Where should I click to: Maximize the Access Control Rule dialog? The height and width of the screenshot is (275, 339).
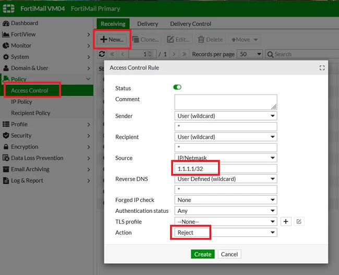(x=322, y=68)
